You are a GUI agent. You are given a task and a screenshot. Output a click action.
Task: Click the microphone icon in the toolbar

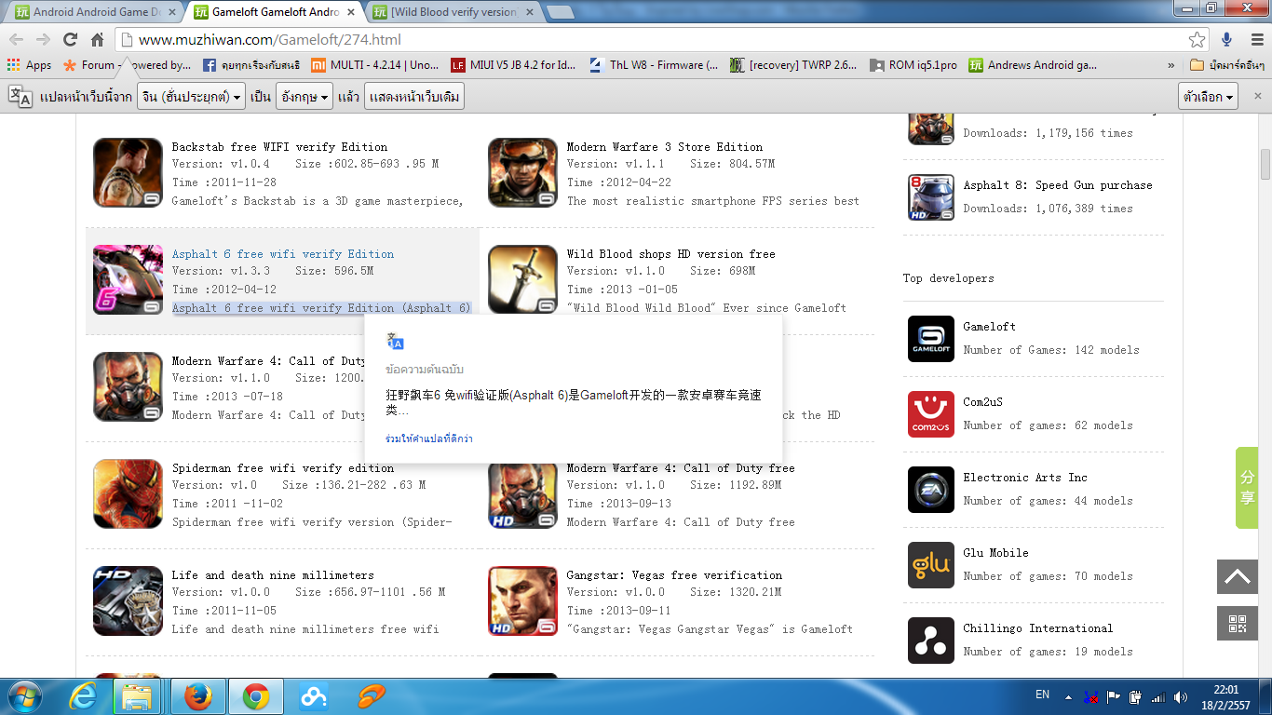pos(1226,40)
